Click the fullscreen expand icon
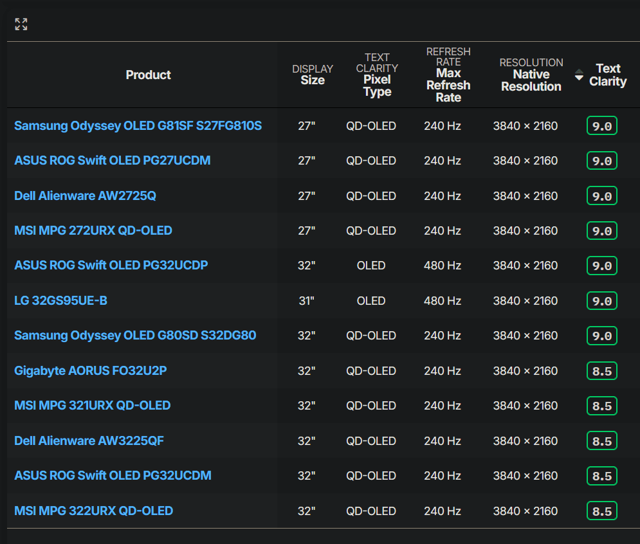 [21, 24]
